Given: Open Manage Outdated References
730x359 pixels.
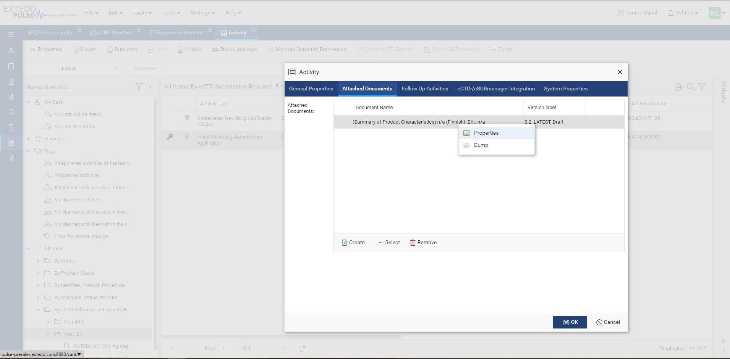Looking at the screenshot, I should pyautogui.click(x=307, y=49).
